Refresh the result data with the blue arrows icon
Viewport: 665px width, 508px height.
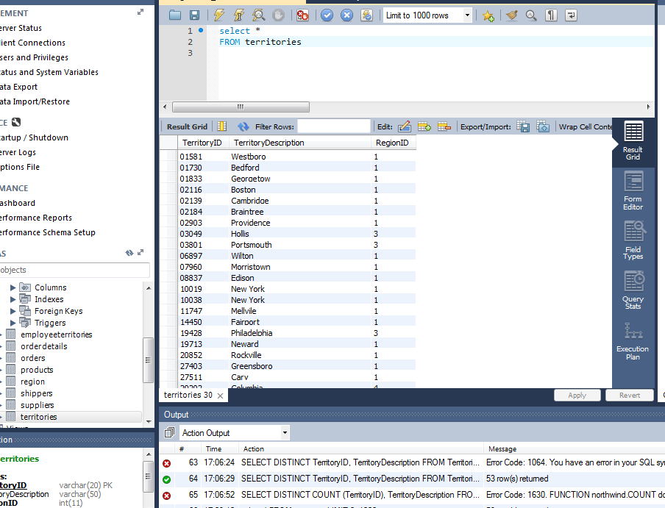click(x=243, y=126)
